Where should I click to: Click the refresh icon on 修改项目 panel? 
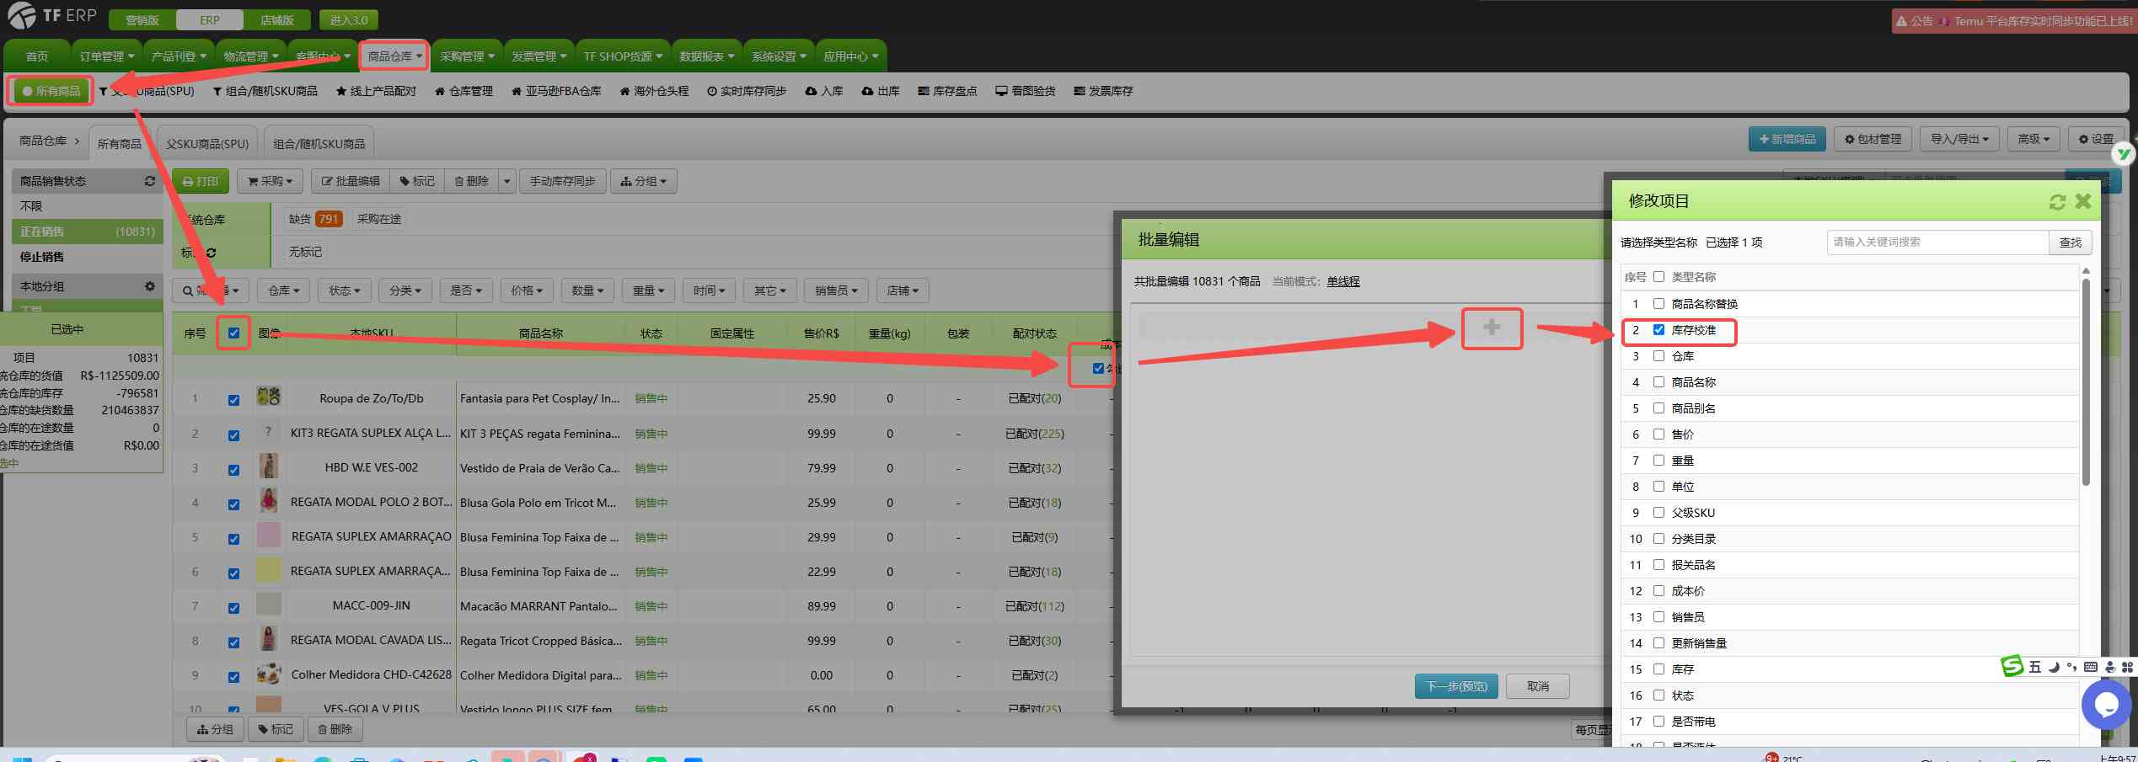tap(2058, 201)
